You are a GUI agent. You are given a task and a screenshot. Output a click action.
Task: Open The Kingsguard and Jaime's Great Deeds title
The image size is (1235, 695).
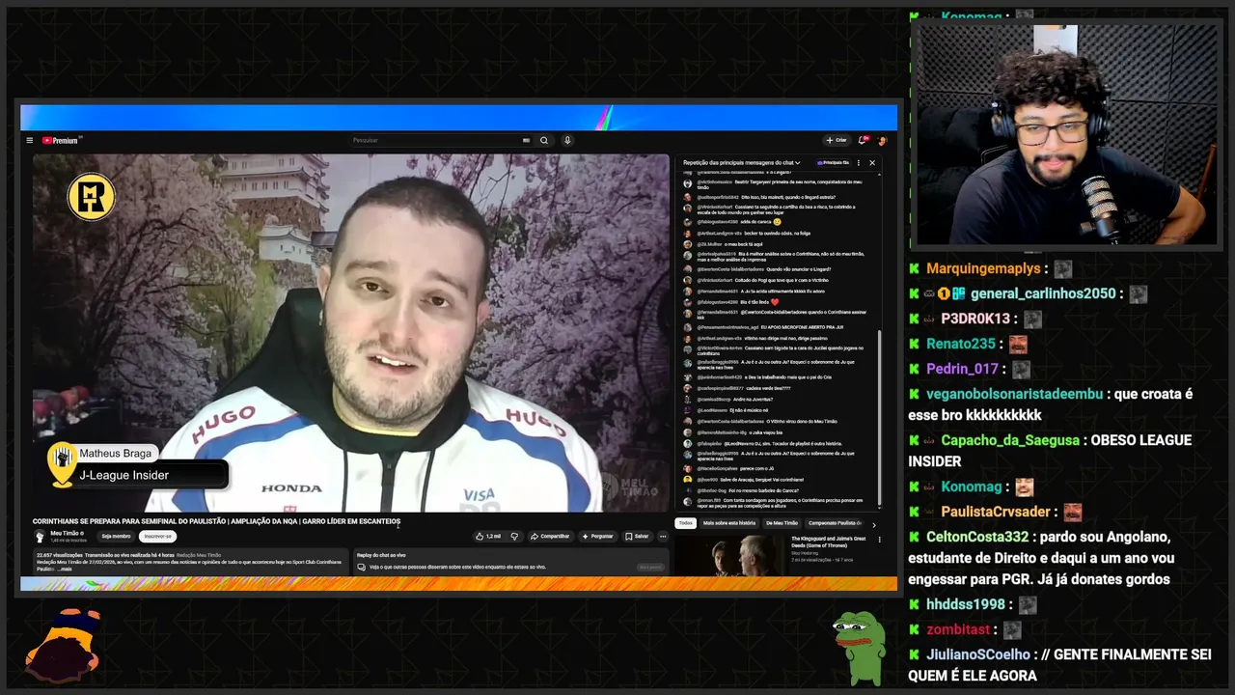point(829,542)
